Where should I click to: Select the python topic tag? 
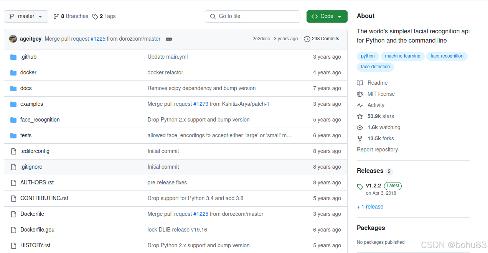pos(368,56)
